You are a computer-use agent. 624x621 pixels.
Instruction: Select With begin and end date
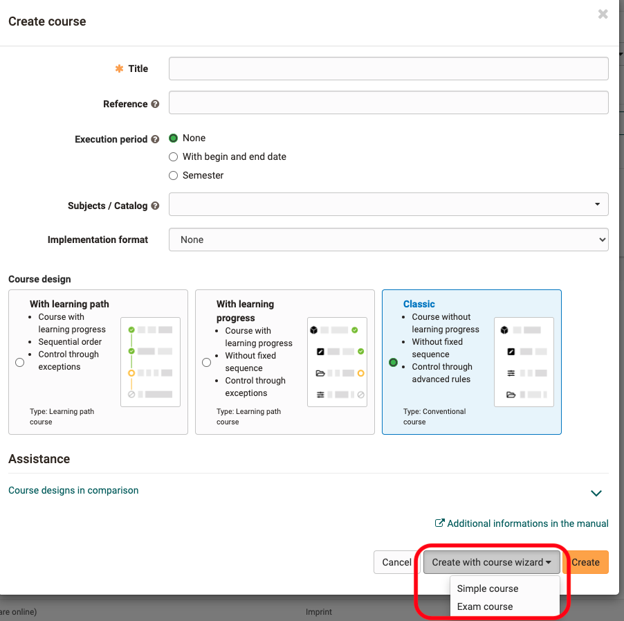click(173, 156)
